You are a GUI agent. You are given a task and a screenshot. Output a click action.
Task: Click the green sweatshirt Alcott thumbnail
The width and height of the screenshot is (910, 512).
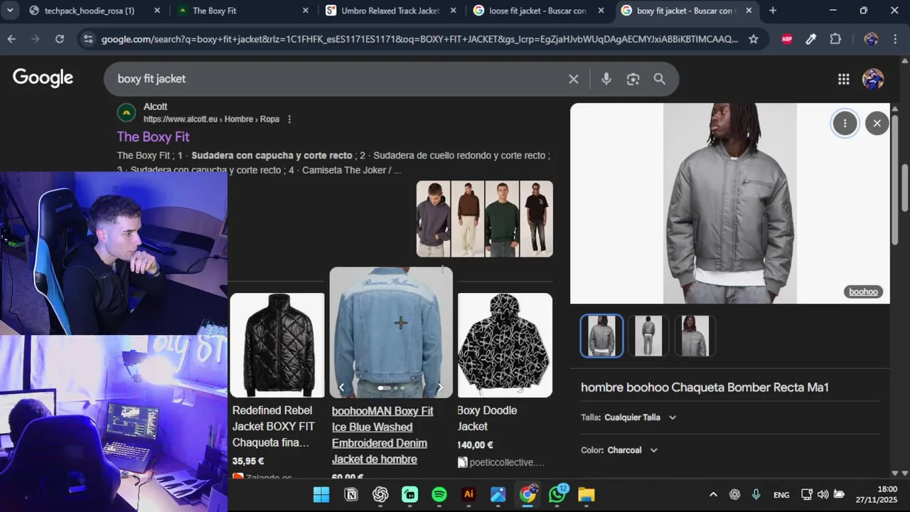click(502, 219)
